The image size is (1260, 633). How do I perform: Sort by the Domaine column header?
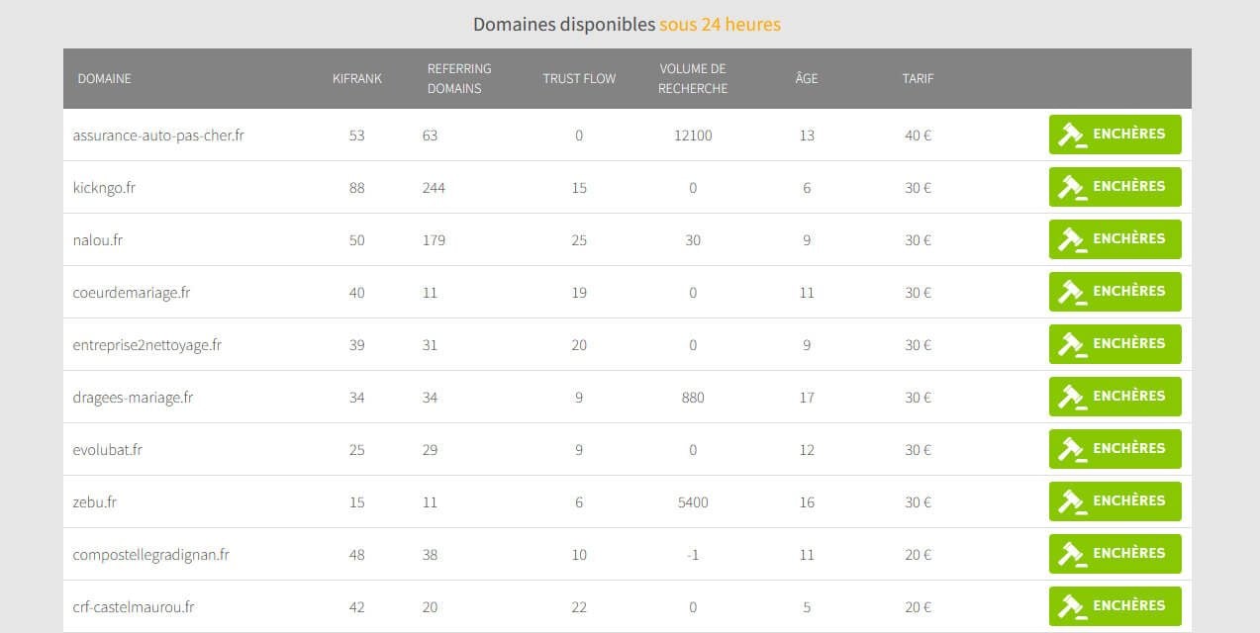(104, 79)
